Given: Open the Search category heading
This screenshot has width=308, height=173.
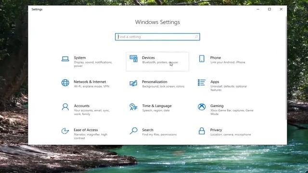Looking at the screenshot, I should (148, 130).
